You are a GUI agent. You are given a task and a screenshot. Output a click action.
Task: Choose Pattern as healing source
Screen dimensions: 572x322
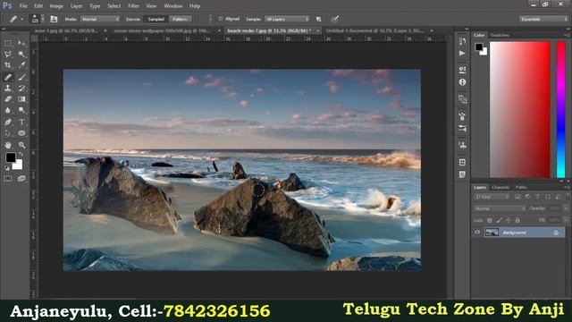[x=180, y=19]
